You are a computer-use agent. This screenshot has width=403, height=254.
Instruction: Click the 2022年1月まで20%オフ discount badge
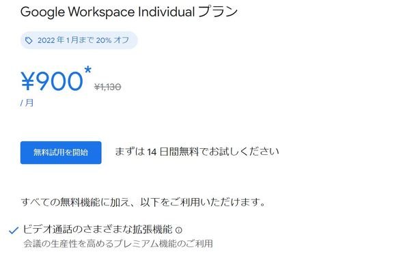[x=79, y=40]
